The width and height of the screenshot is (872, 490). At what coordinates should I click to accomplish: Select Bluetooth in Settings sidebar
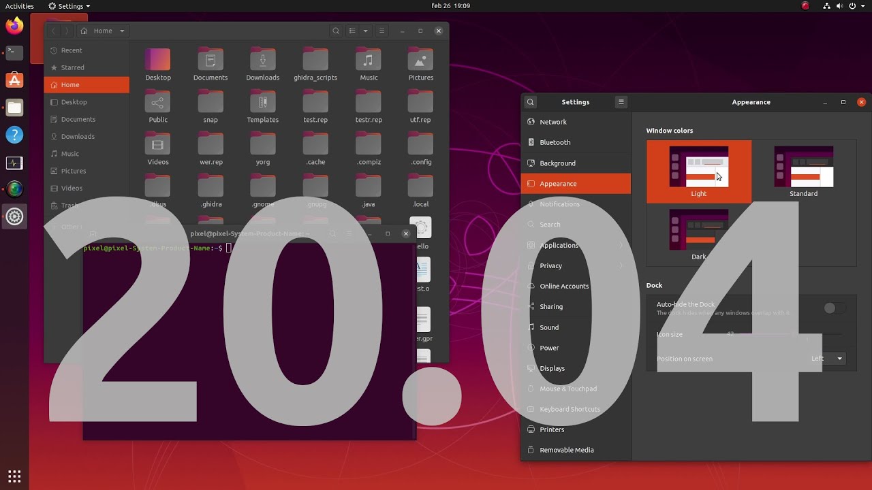click(x=576, y=142)
